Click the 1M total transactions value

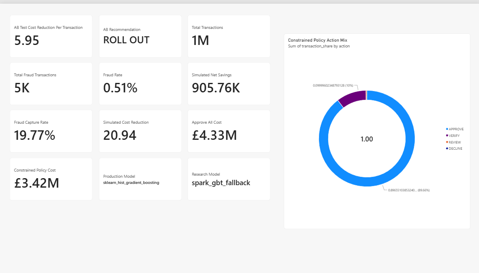click(200, 40)
